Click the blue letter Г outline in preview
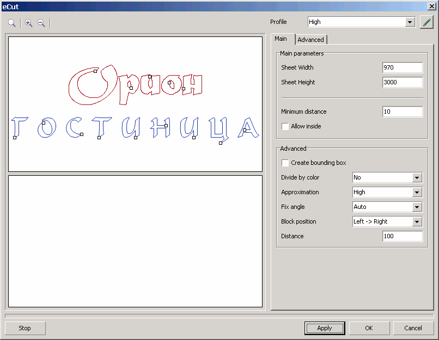This screenshot has width=439, height=340. coord(20,127)
